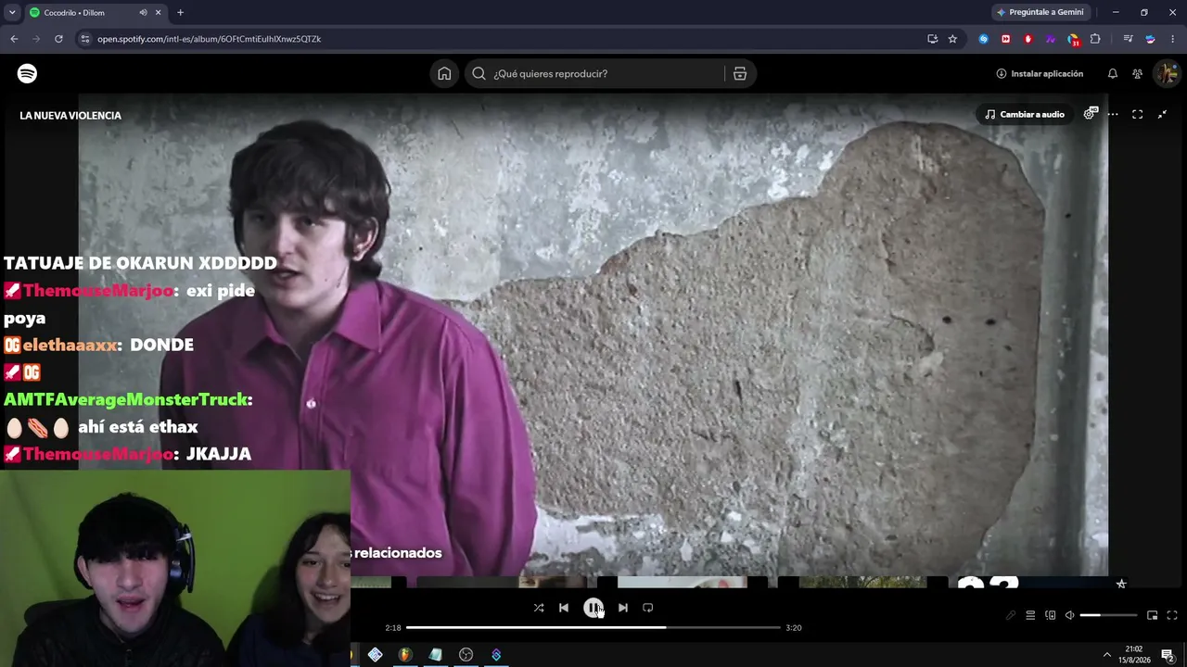The image size is (1187, 667).
Task: Open the Shazam browser extension
Action: point(984,39)
